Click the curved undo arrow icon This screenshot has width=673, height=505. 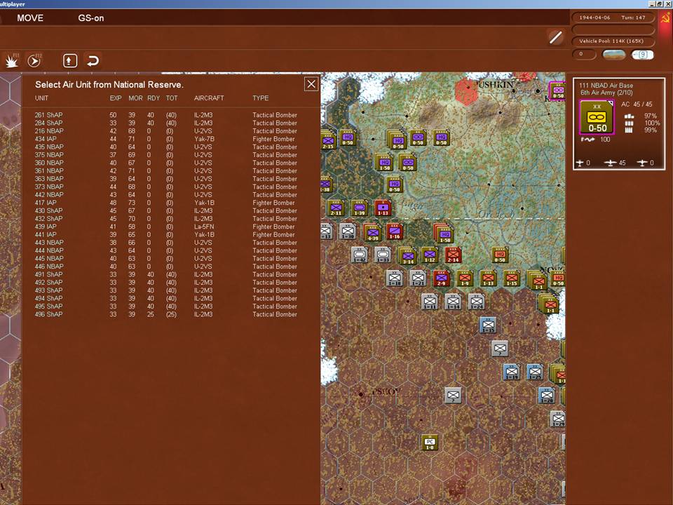pyautogui.click(x=93, y=60)
